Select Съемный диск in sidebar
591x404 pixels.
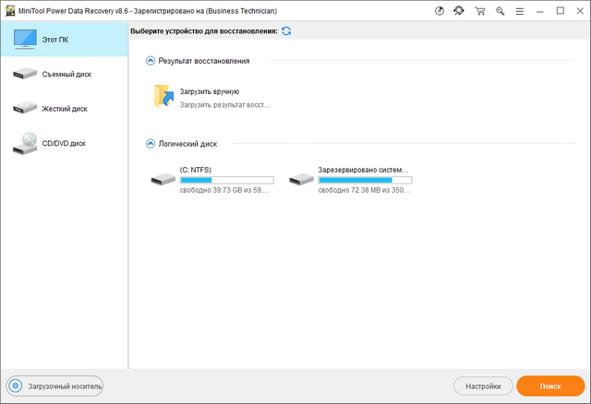65,74
